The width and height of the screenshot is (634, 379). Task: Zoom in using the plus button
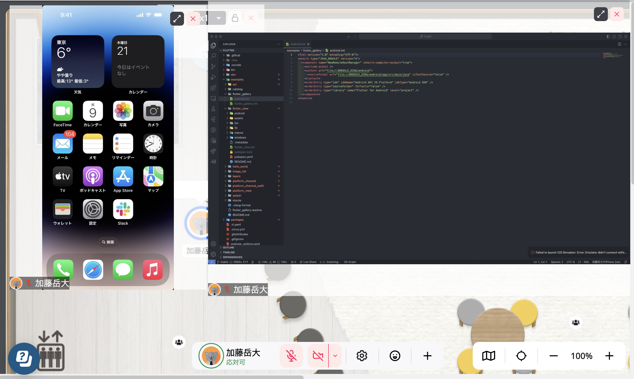click(609, 356)
